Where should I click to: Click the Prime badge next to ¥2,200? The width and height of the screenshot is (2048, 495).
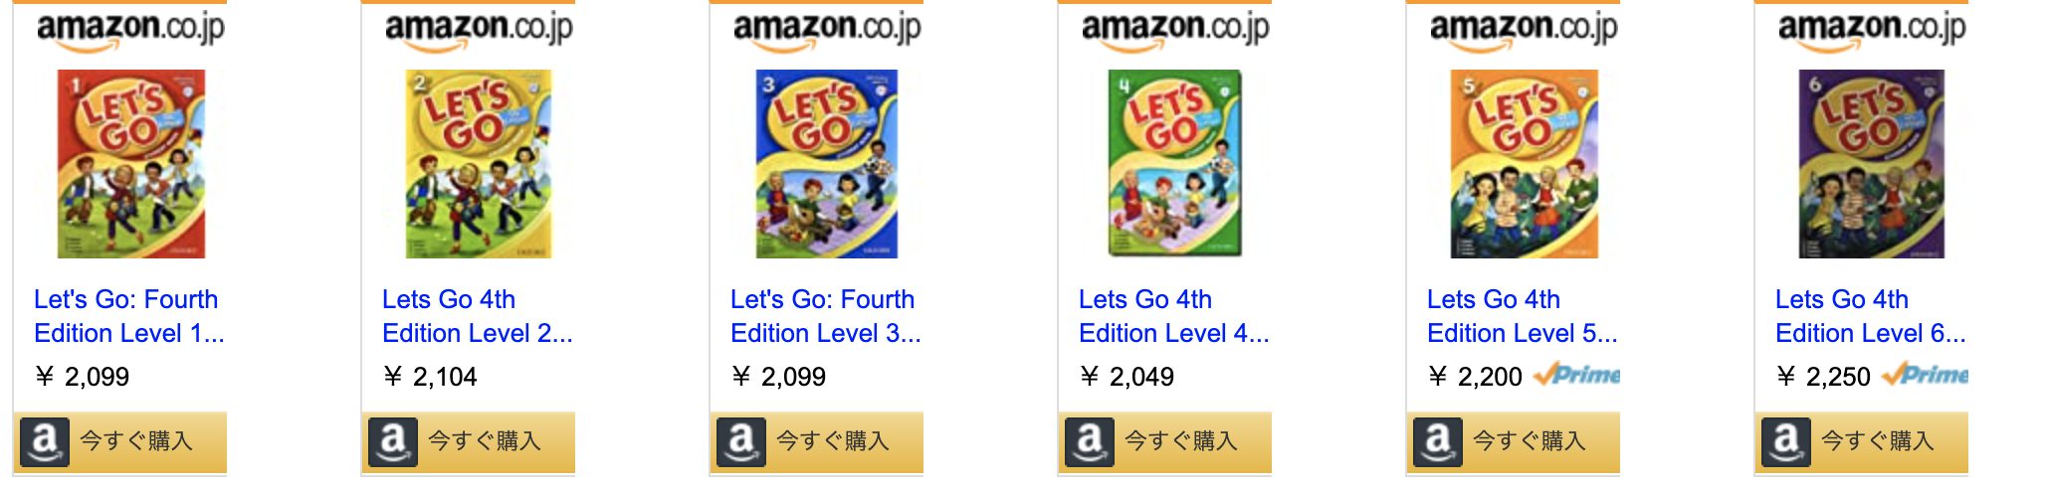[x=1576, y=376]
